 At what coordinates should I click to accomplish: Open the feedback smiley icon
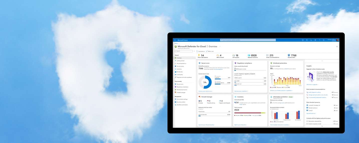tap(324, 40)
